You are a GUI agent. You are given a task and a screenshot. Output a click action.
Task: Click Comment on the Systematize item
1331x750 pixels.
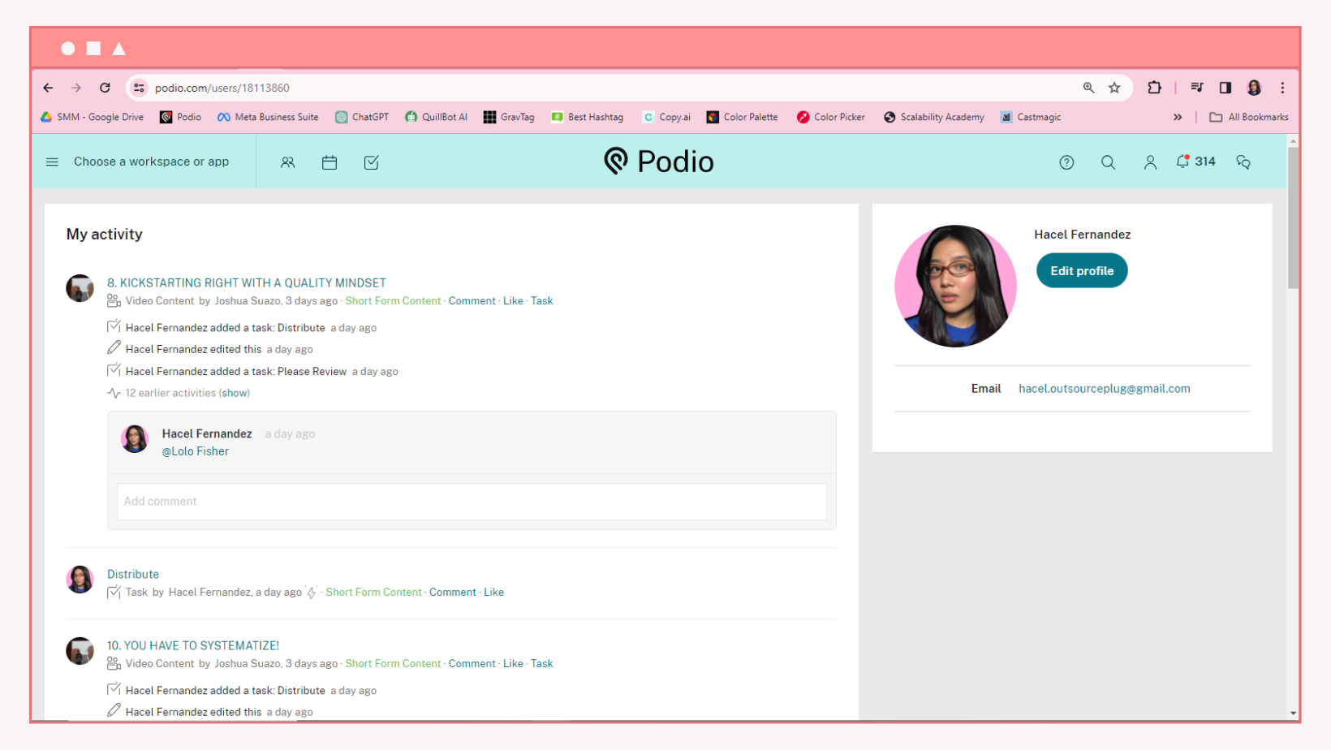[472, 664]
